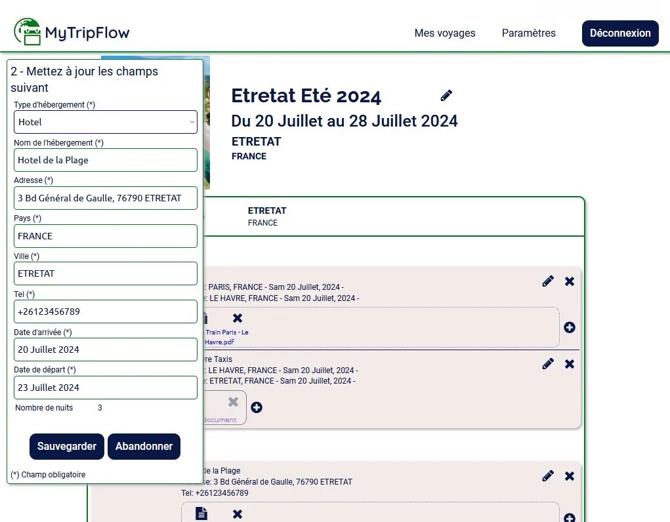This screenshot has height=522, width=670.
Task: Delete the Hotel de la Plage entry
Action: pos(570,476)
